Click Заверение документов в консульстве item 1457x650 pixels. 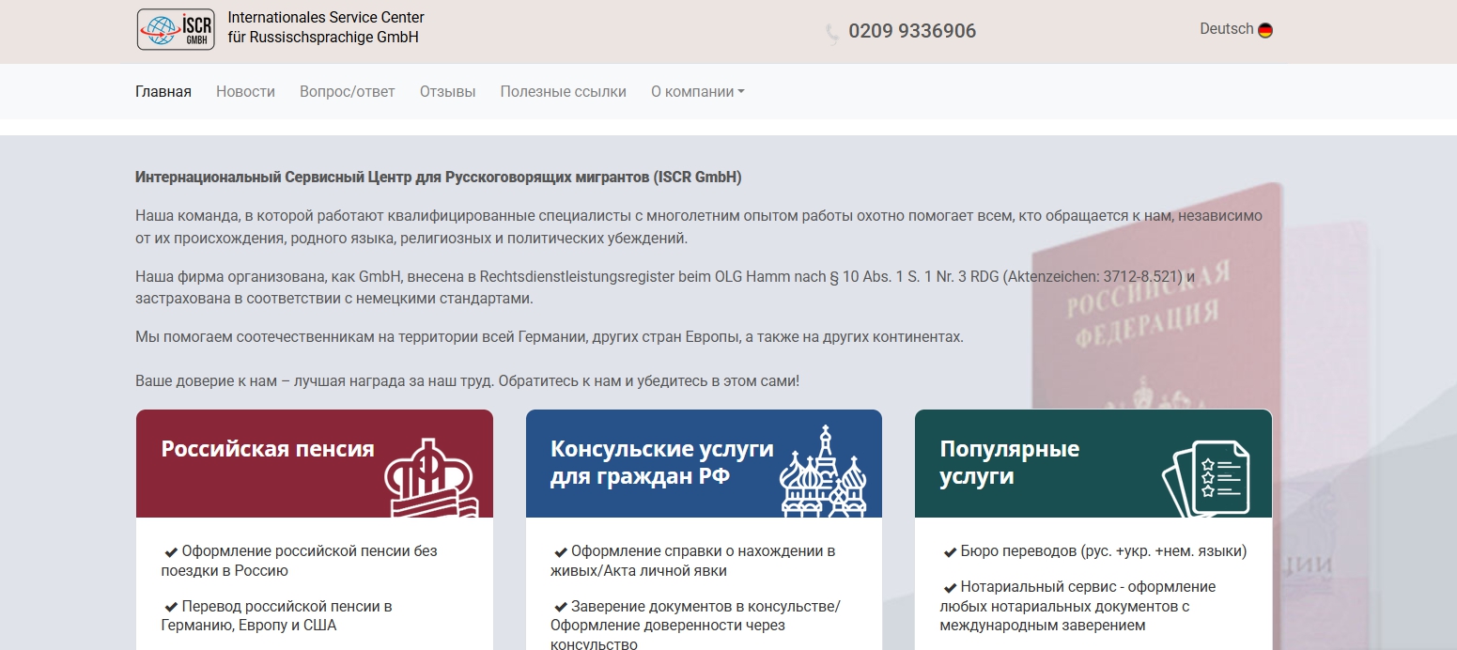696,625
